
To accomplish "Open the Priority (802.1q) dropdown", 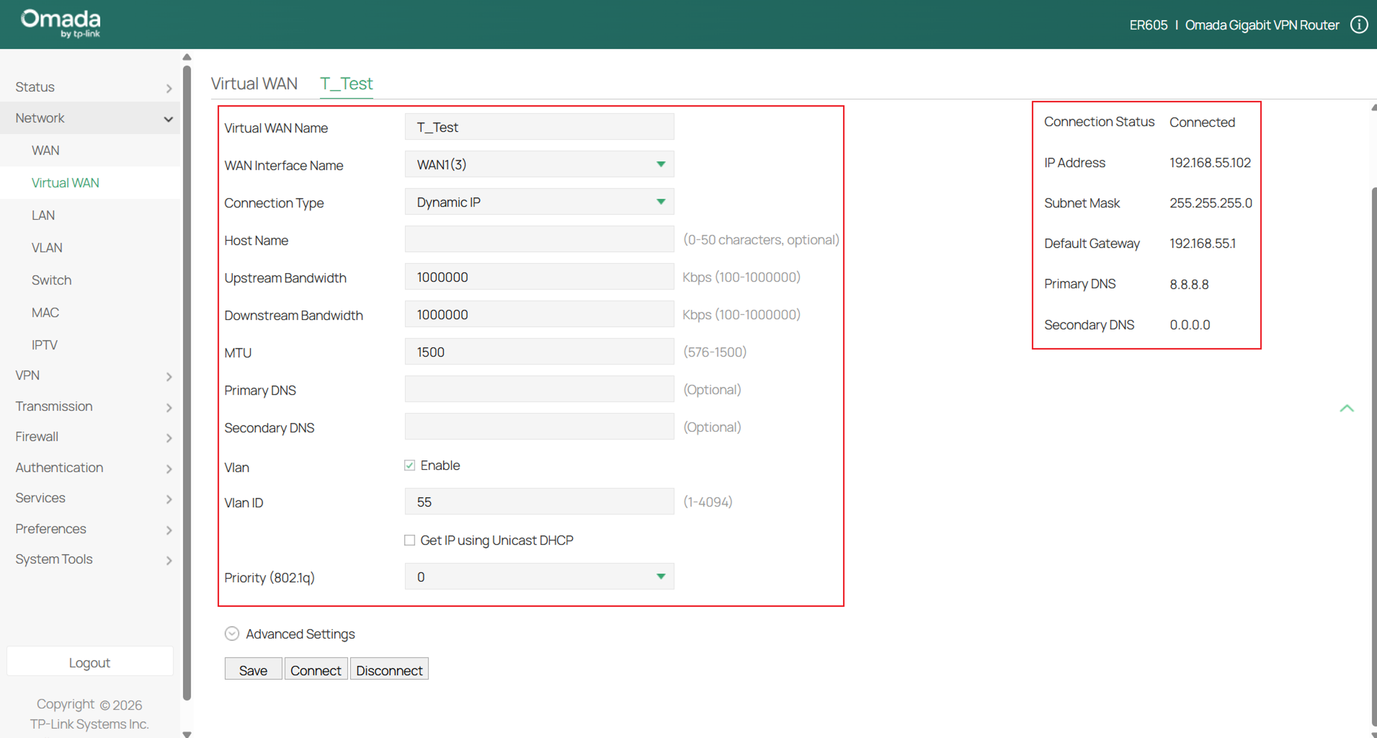I will pyautogui.click(x=540, y=577).
